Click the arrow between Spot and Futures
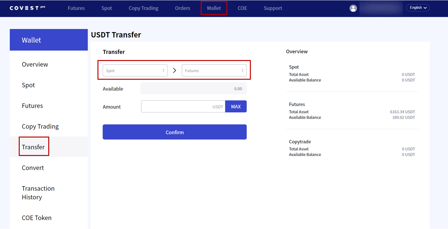Screen dimensions: 448x229 point(174,71)
